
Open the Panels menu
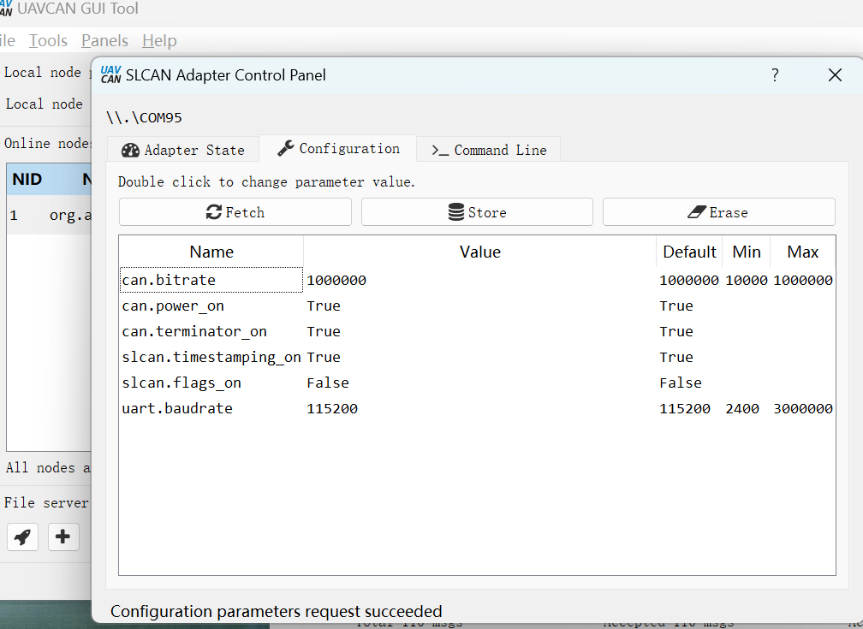[104, 41]
